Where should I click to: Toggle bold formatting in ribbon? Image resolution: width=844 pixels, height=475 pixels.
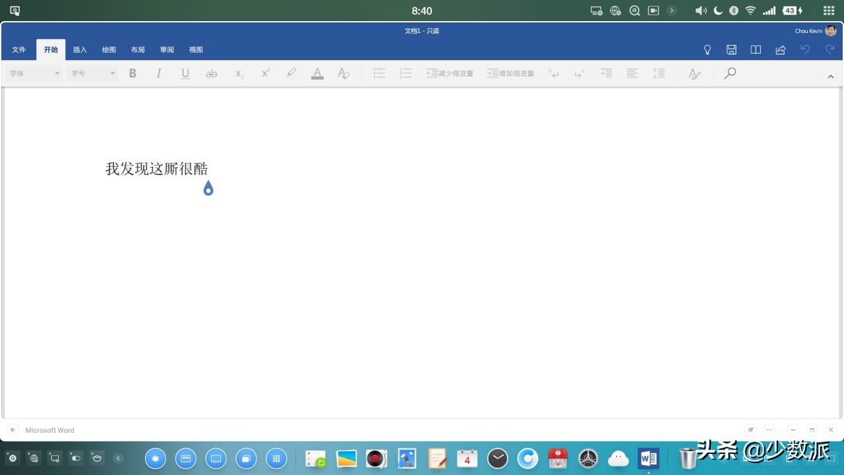click(133, 73)
